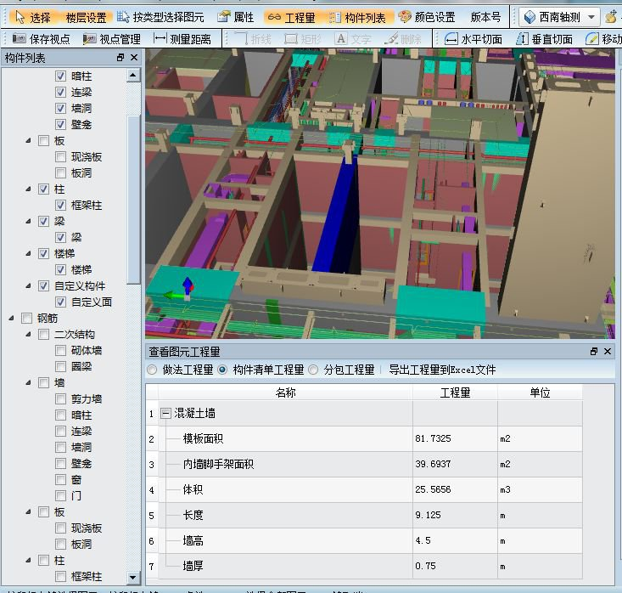Uncheck the first 墙洞 checkbox

[60, 108]
